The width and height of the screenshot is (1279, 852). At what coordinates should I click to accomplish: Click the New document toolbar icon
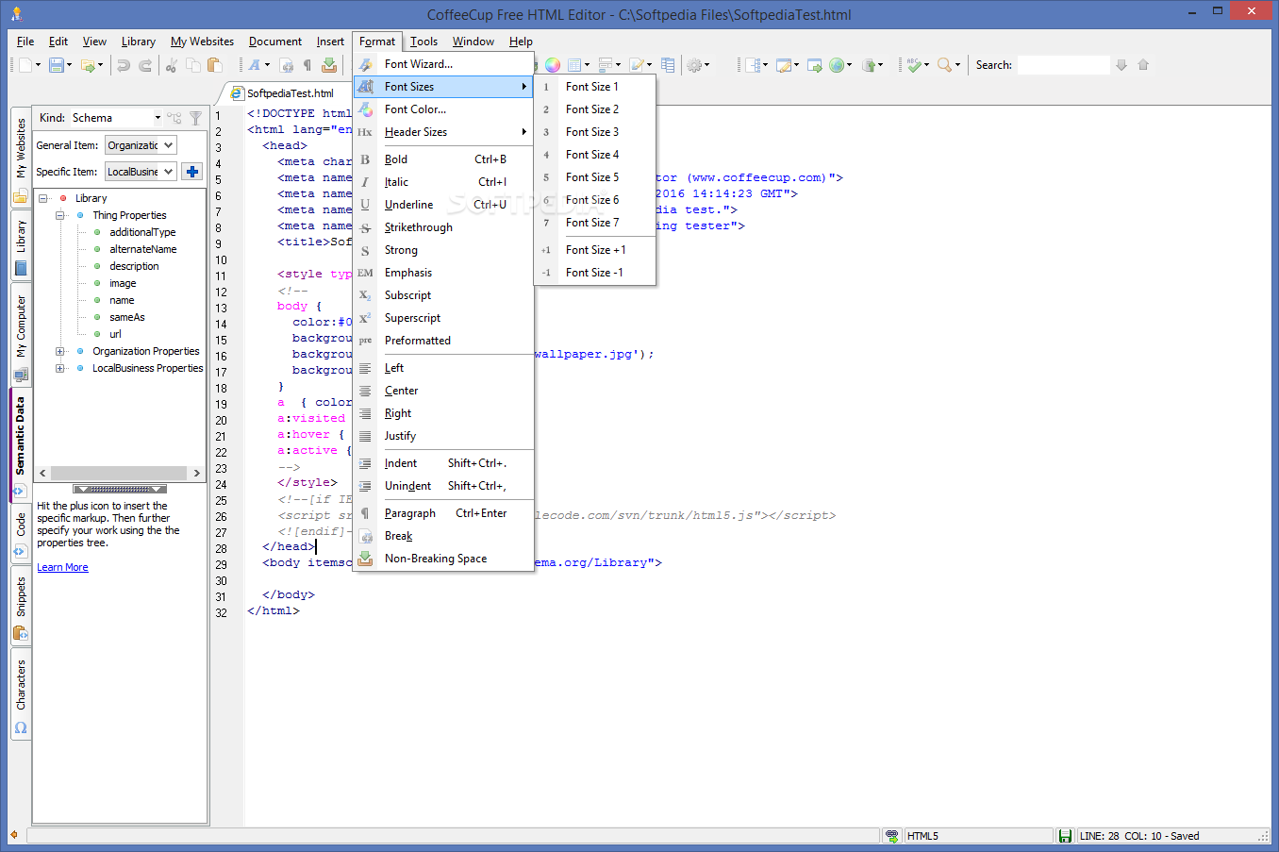25,65
